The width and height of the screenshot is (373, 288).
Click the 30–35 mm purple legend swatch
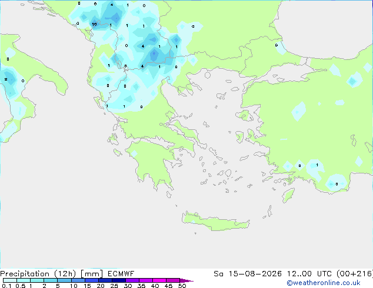coord(132,280)
